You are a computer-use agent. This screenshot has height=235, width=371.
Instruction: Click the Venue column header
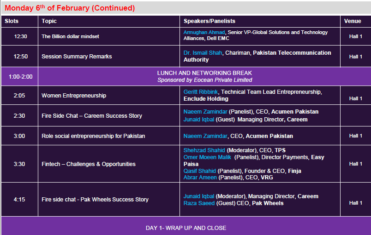click(x=352, y=21)
